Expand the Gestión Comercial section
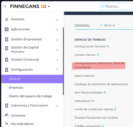 tap(57, 60)
